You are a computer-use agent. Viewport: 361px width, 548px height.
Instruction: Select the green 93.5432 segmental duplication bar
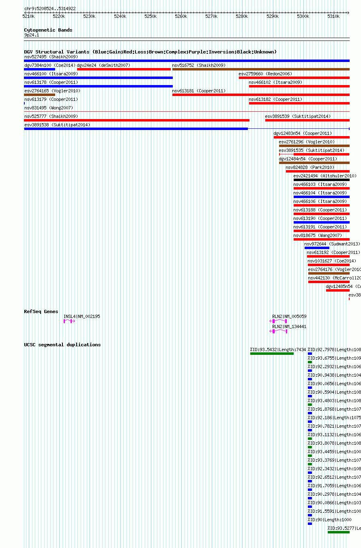click(x=272, y=354)
